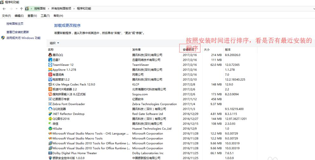Viewport: 315px width, 160px height.
Task: Expand the address bar history dropdown
Action: point(314,9)
